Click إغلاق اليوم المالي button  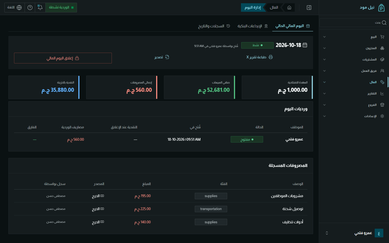(63, 58)
